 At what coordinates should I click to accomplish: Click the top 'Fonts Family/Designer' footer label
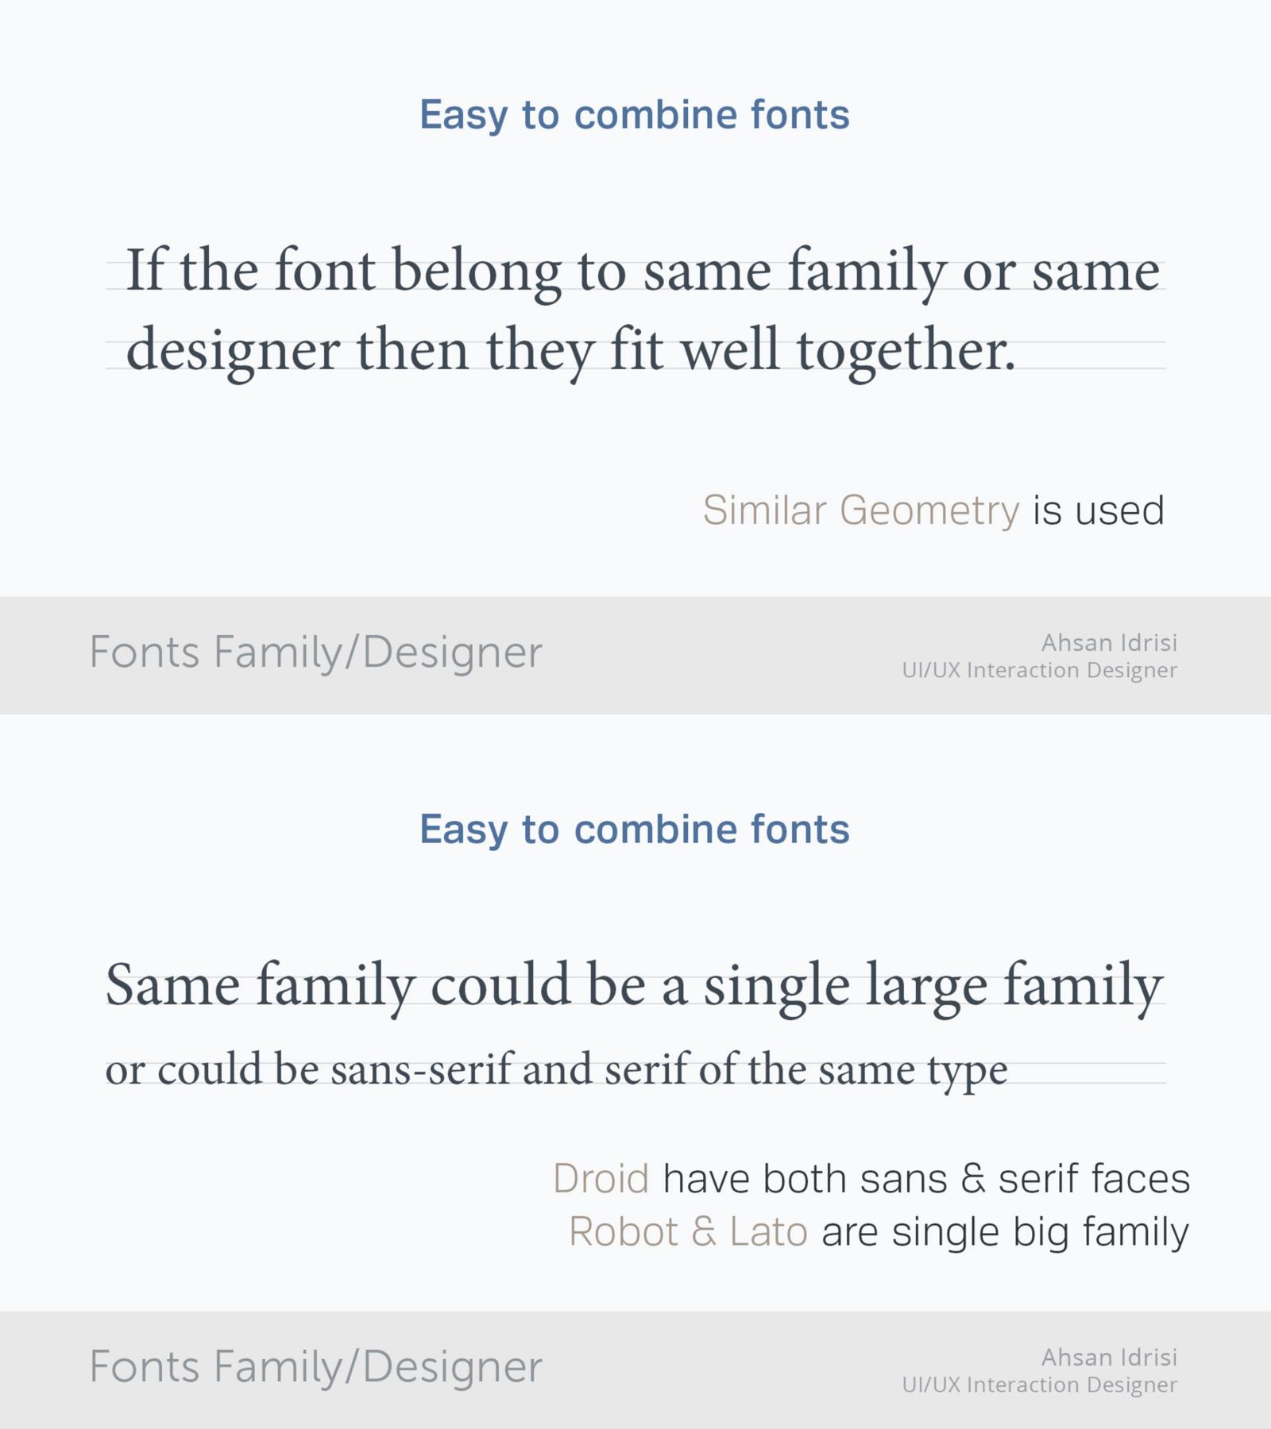pos(315,653)
